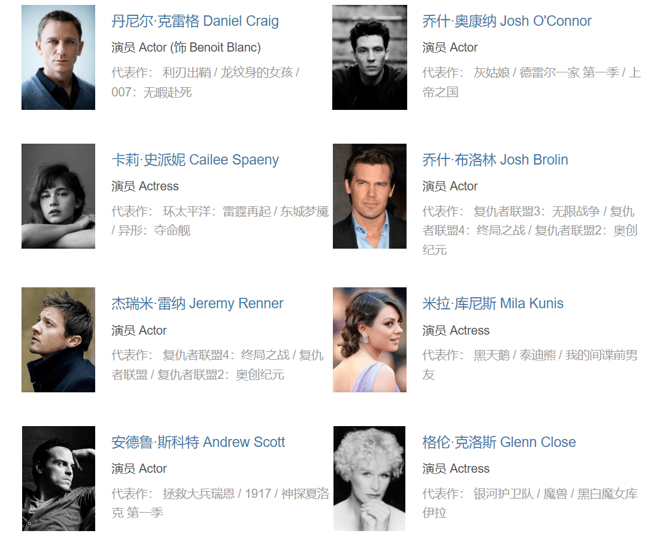Click the black-and-white photo beside 乔什·奥康纳
The image size is (651, 536).
click(x=370, y=57)
